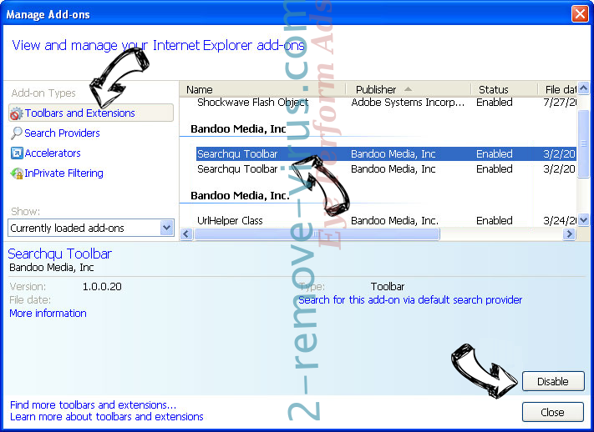This screenshot has width=594, height=432.
Task: Open the More information link
Action: (48, 314)
